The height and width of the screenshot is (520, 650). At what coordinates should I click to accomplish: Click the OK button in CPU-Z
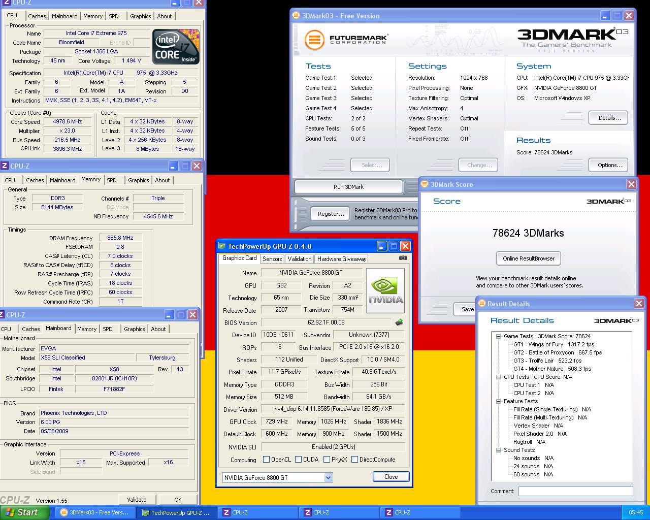pos(178,500)
